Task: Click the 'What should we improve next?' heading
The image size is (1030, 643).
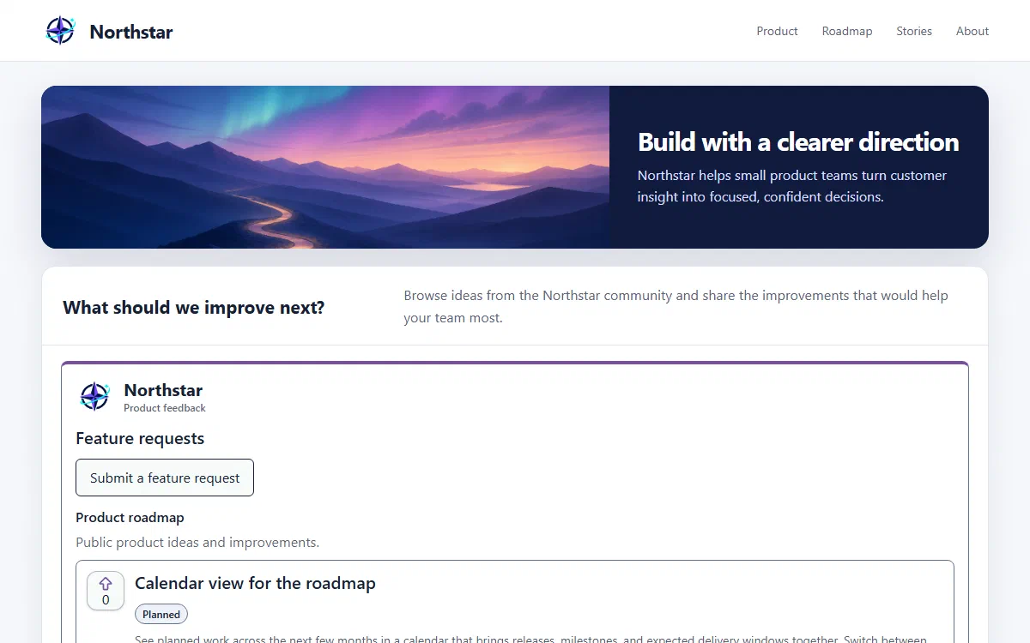Action: pos(194,307)
